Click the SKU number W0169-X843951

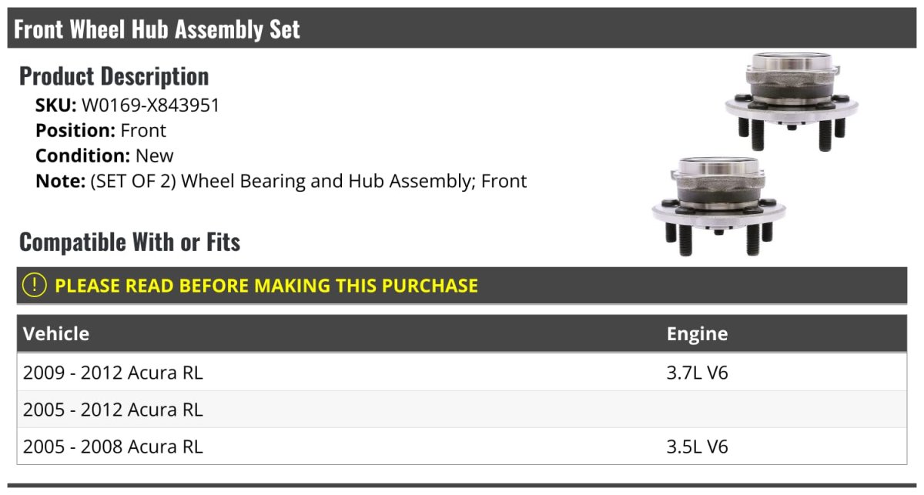[150, 105]
